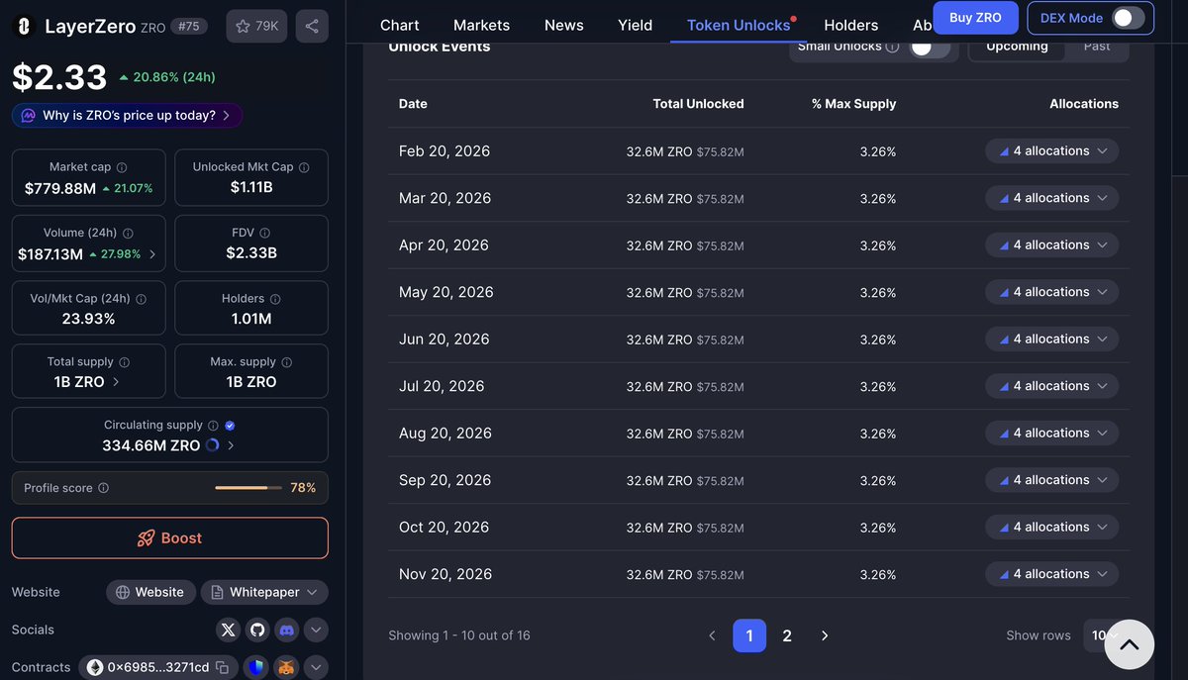Click the Jul 20, 2026 date cell

coord(442,386)
